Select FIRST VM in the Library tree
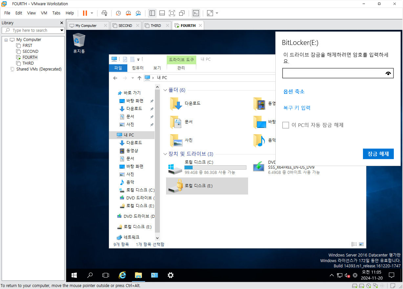Screen dimensions: 403x289 28,46
